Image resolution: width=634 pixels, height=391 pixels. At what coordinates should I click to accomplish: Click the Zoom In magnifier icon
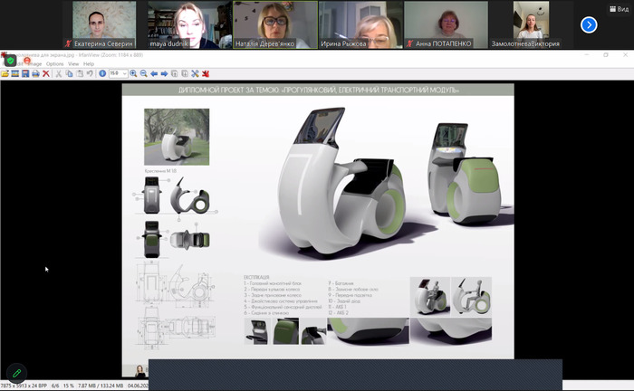[133, 74]
